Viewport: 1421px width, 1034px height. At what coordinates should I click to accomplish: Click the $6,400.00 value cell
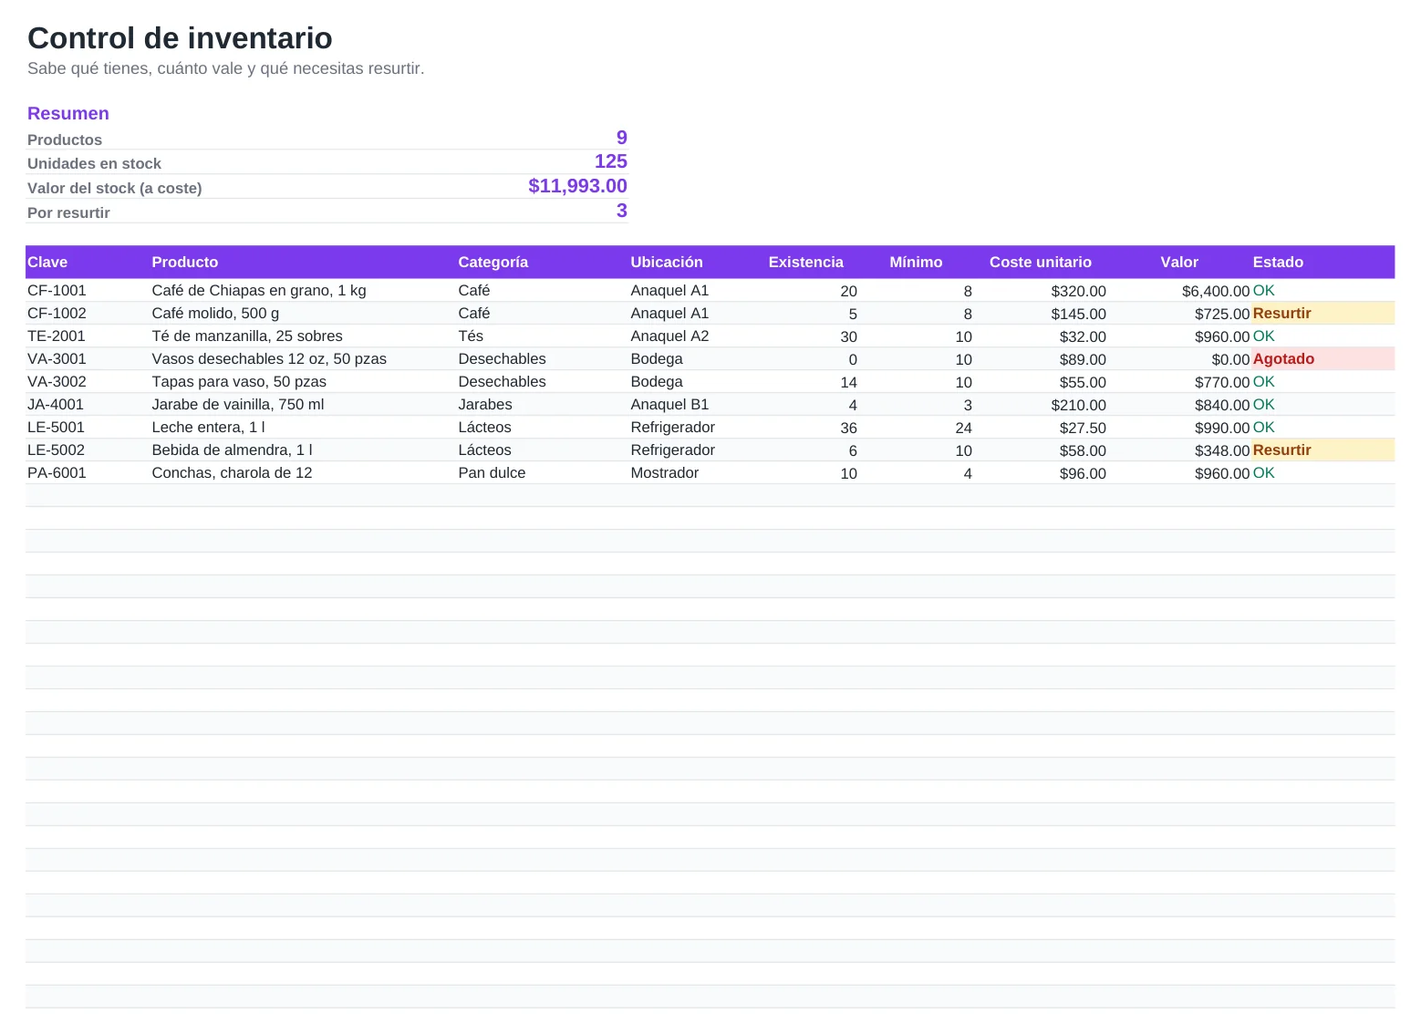coord(1216,291)
